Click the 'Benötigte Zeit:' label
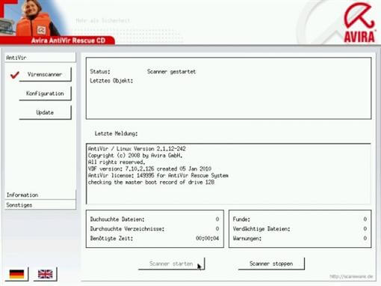This screenshot has height=286, width=381. pos(111,238)
